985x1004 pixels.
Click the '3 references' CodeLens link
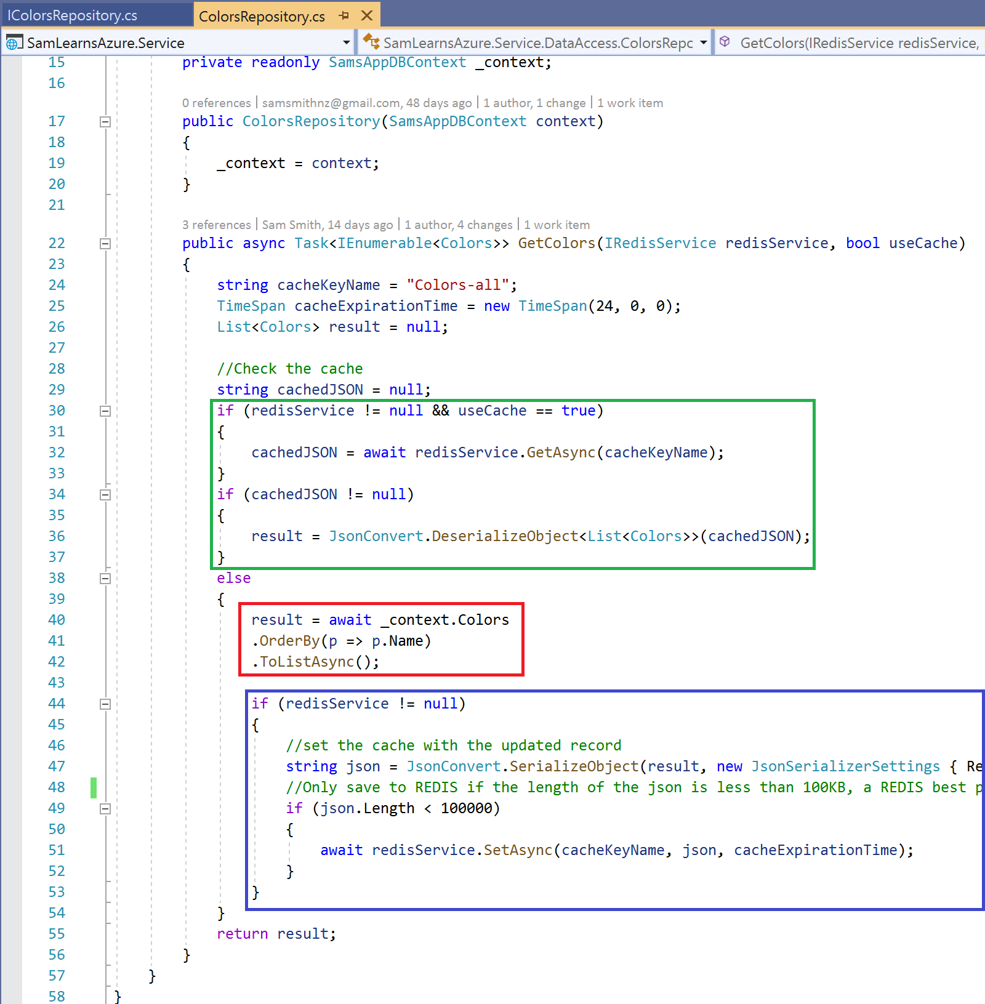tap(216, 225)
